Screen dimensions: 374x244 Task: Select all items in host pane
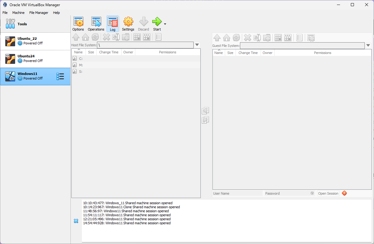click(x=137, y=37)
